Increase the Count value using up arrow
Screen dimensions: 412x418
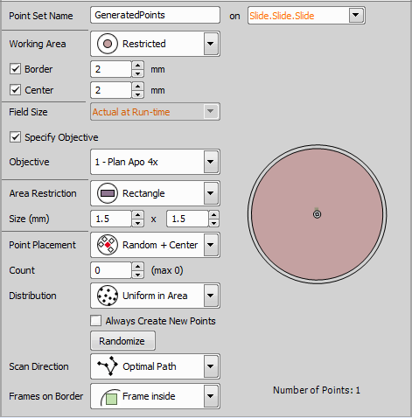click(x=137, y=267)
